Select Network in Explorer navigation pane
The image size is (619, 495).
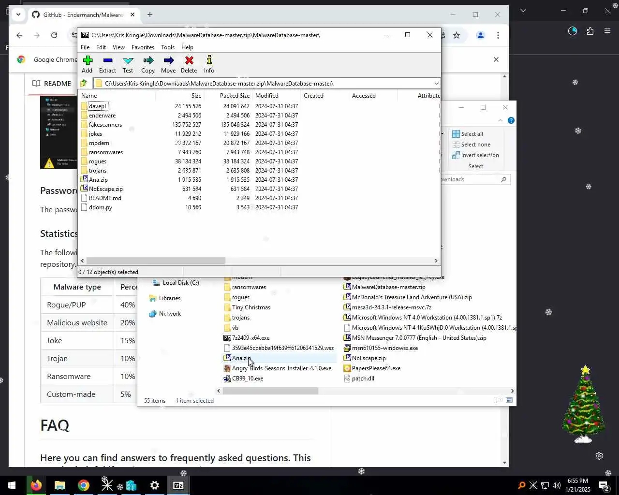(x=165, y=314)
